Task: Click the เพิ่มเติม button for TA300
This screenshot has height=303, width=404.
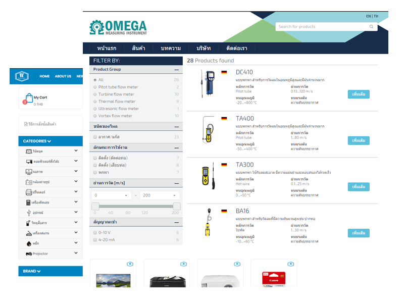Action: [x=359, y=187]
